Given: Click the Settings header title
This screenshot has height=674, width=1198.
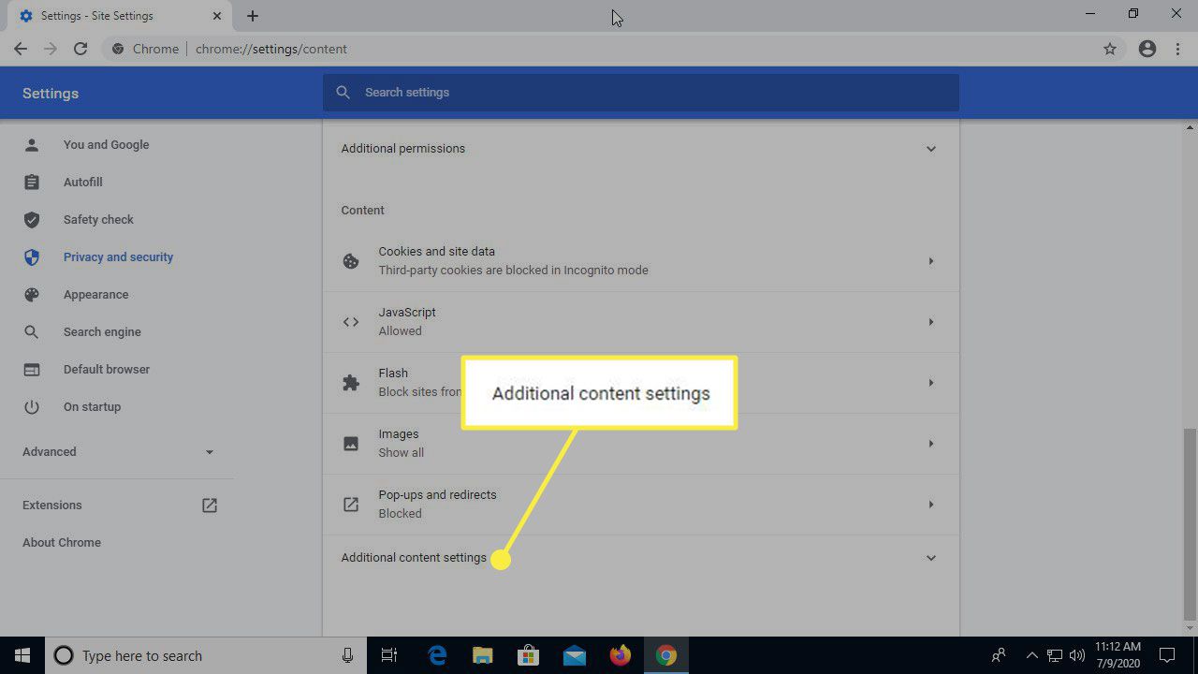Looking at the screenshot, I should 51,94.
